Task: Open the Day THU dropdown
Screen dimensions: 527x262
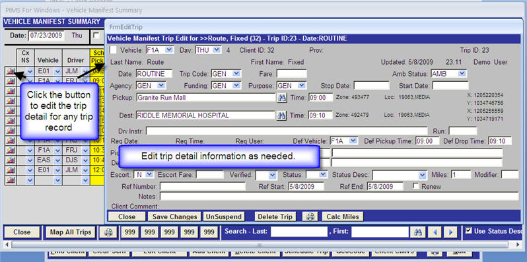Action: 217,50
